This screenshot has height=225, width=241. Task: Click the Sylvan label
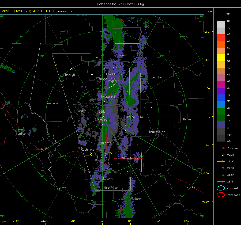coord(102,79)
